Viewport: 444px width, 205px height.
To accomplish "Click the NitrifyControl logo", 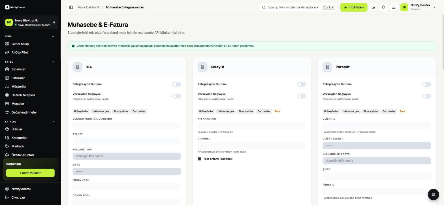I will click(15, 7).
